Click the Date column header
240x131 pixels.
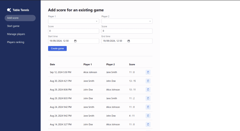coord(52,64)
